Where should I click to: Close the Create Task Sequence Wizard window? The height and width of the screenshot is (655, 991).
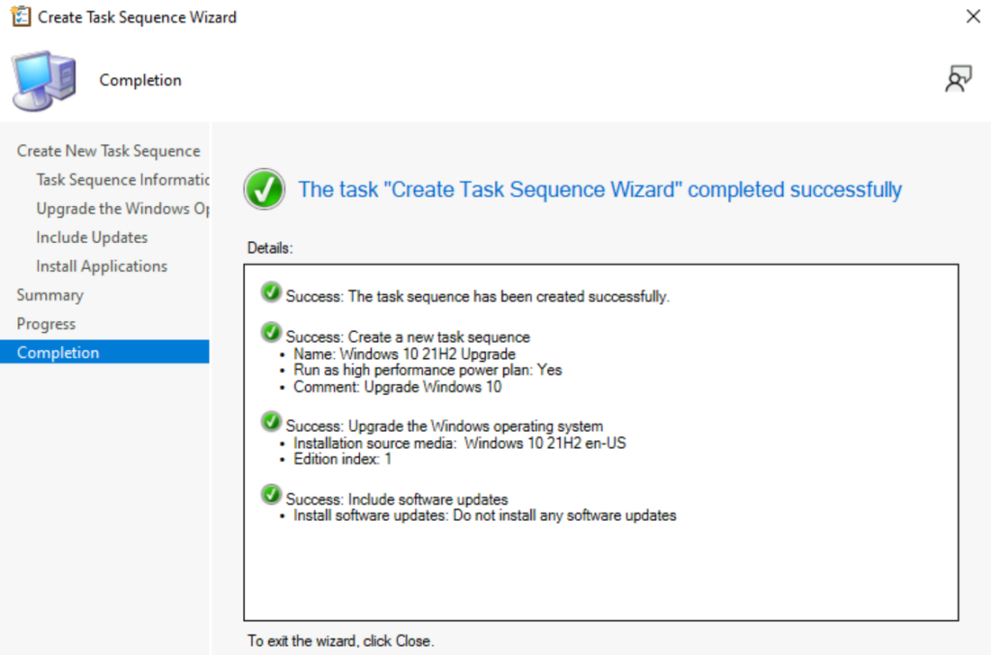(x=974, y=16)
